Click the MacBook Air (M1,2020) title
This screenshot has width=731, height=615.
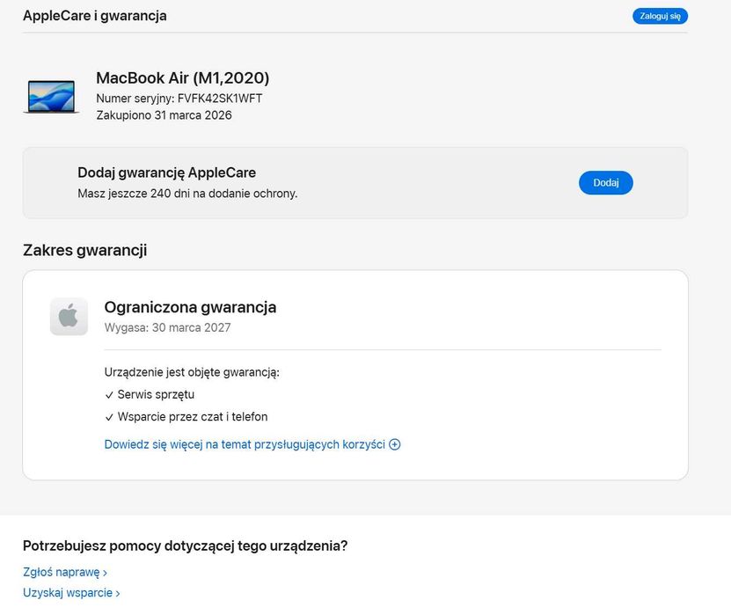click(183, 78)
